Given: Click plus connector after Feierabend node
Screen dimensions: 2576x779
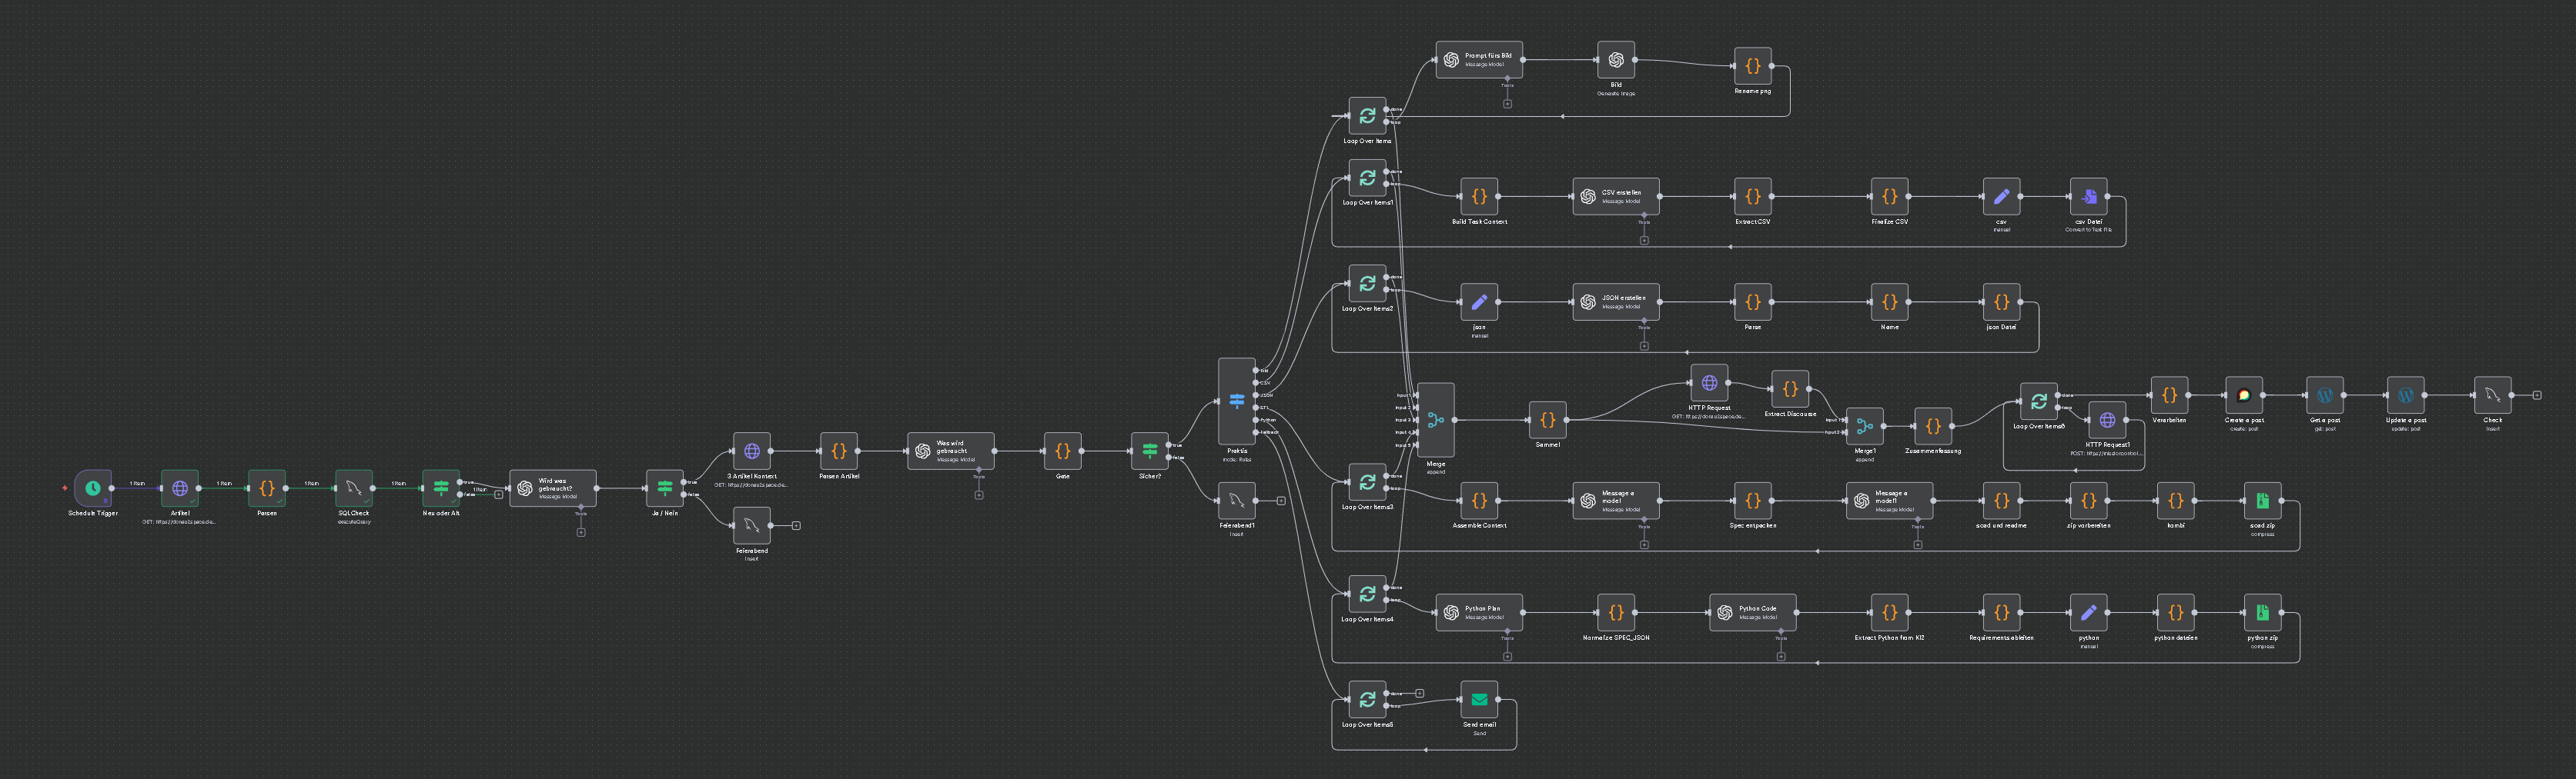Looking at the screenshot, I should click(x=796, y=525).
